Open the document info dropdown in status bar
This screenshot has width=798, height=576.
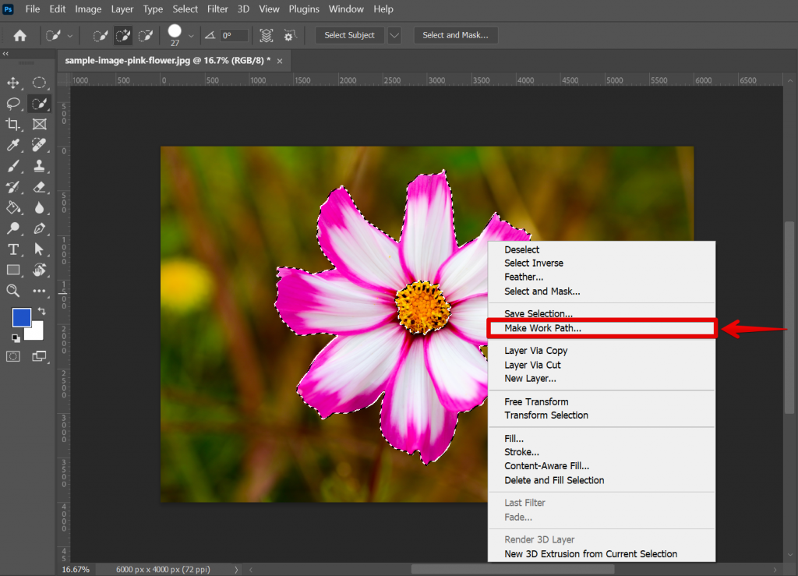236,569
